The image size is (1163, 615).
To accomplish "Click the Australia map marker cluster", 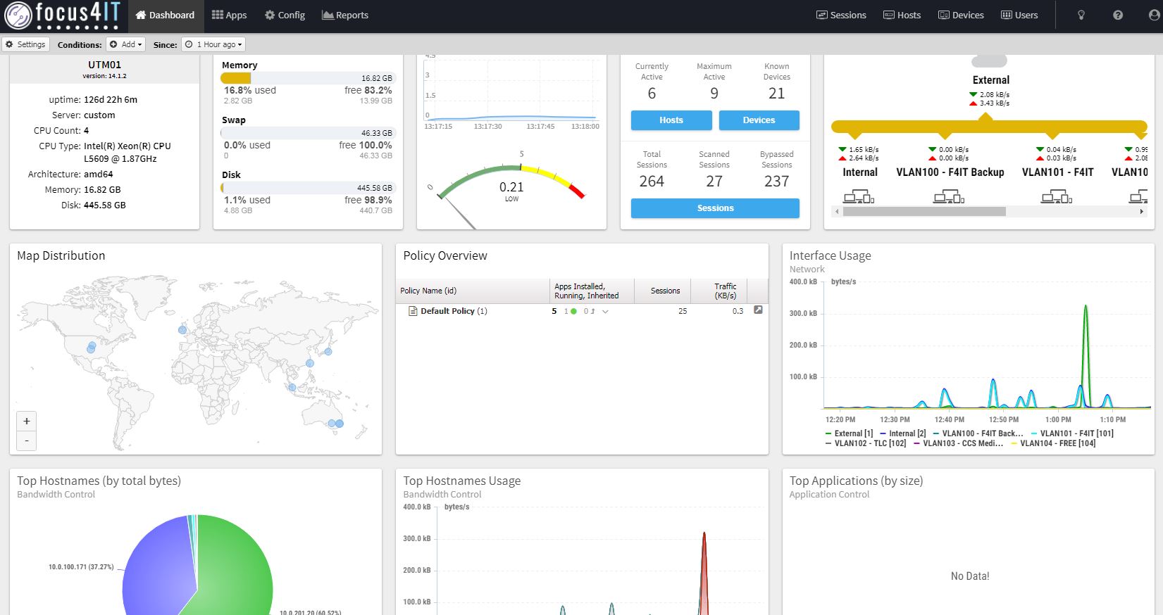I will [x=336, y=424].
